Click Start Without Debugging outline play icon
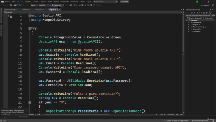Screen dimensions: 216x122 point(64,5)
